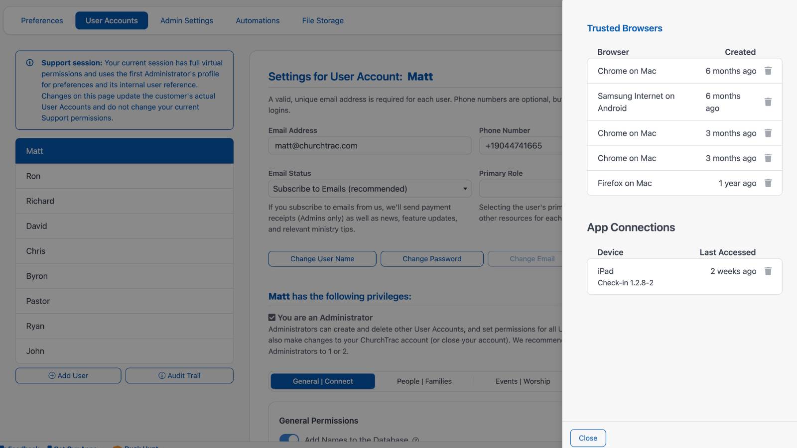
Task: Remove the iPad Check-in app connection
Action: point(768,271)
